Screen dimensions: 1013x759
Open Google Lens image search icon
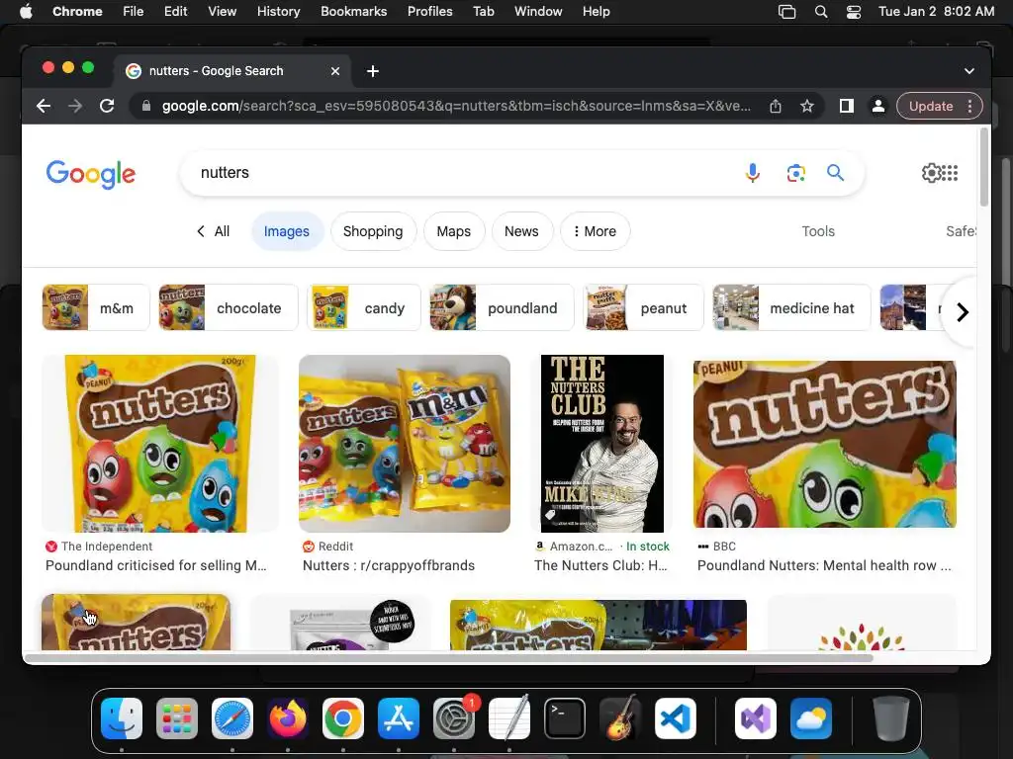tap(795, 173)
